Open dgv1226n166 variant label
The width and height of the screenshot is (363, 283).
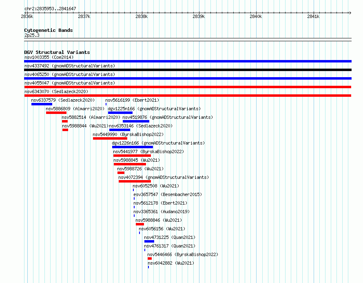[158, 143]
